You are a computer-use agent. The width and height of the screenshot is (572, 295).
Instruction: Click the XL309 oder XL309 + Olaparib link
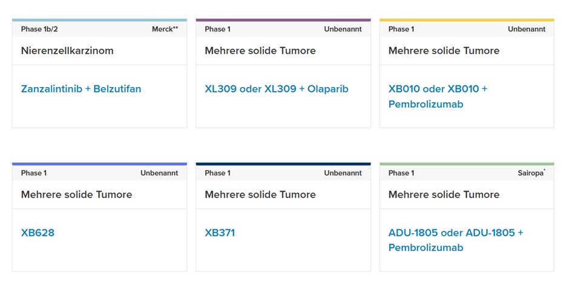pyautogui.click(x=277, y=89)
